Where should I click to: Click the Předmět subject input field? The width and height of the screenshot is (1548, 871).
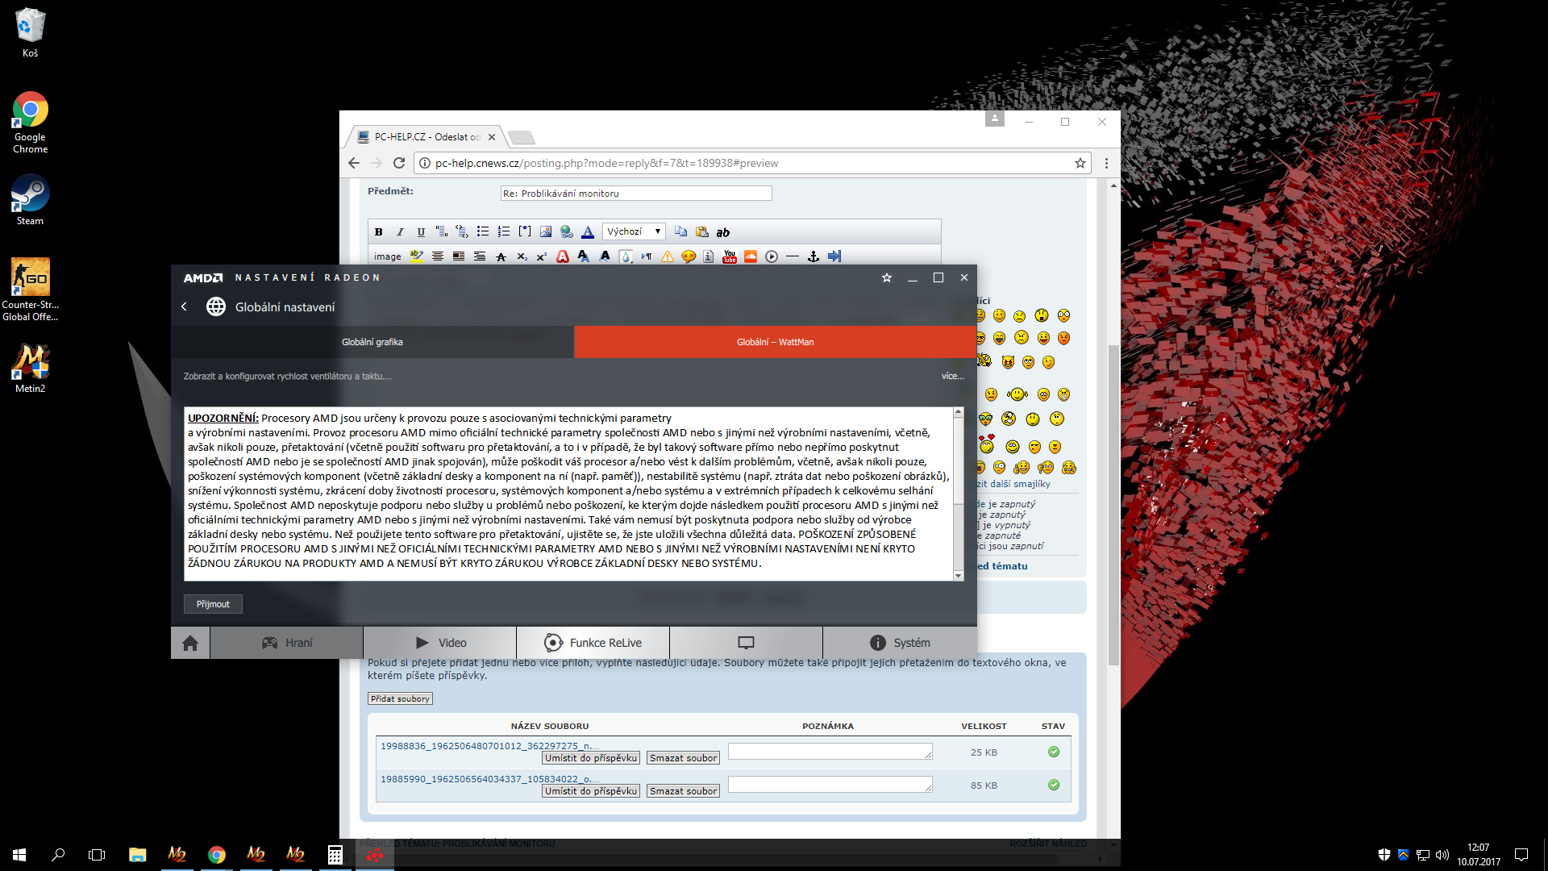[x=636, y=194]
